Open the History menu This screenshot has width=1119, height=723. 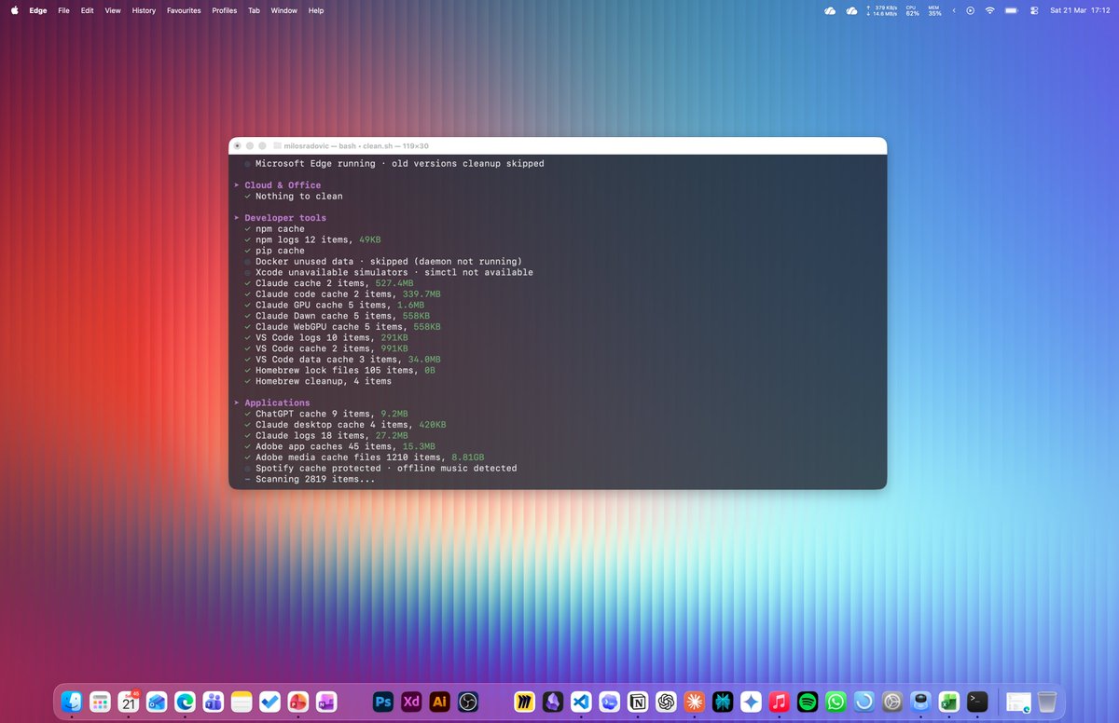click(x=143, y=10)
